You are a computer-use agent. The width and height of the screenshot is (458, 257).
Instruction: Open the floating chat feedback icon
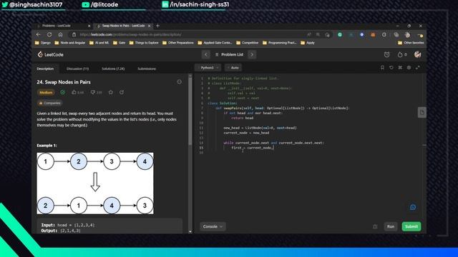(413, 207)
